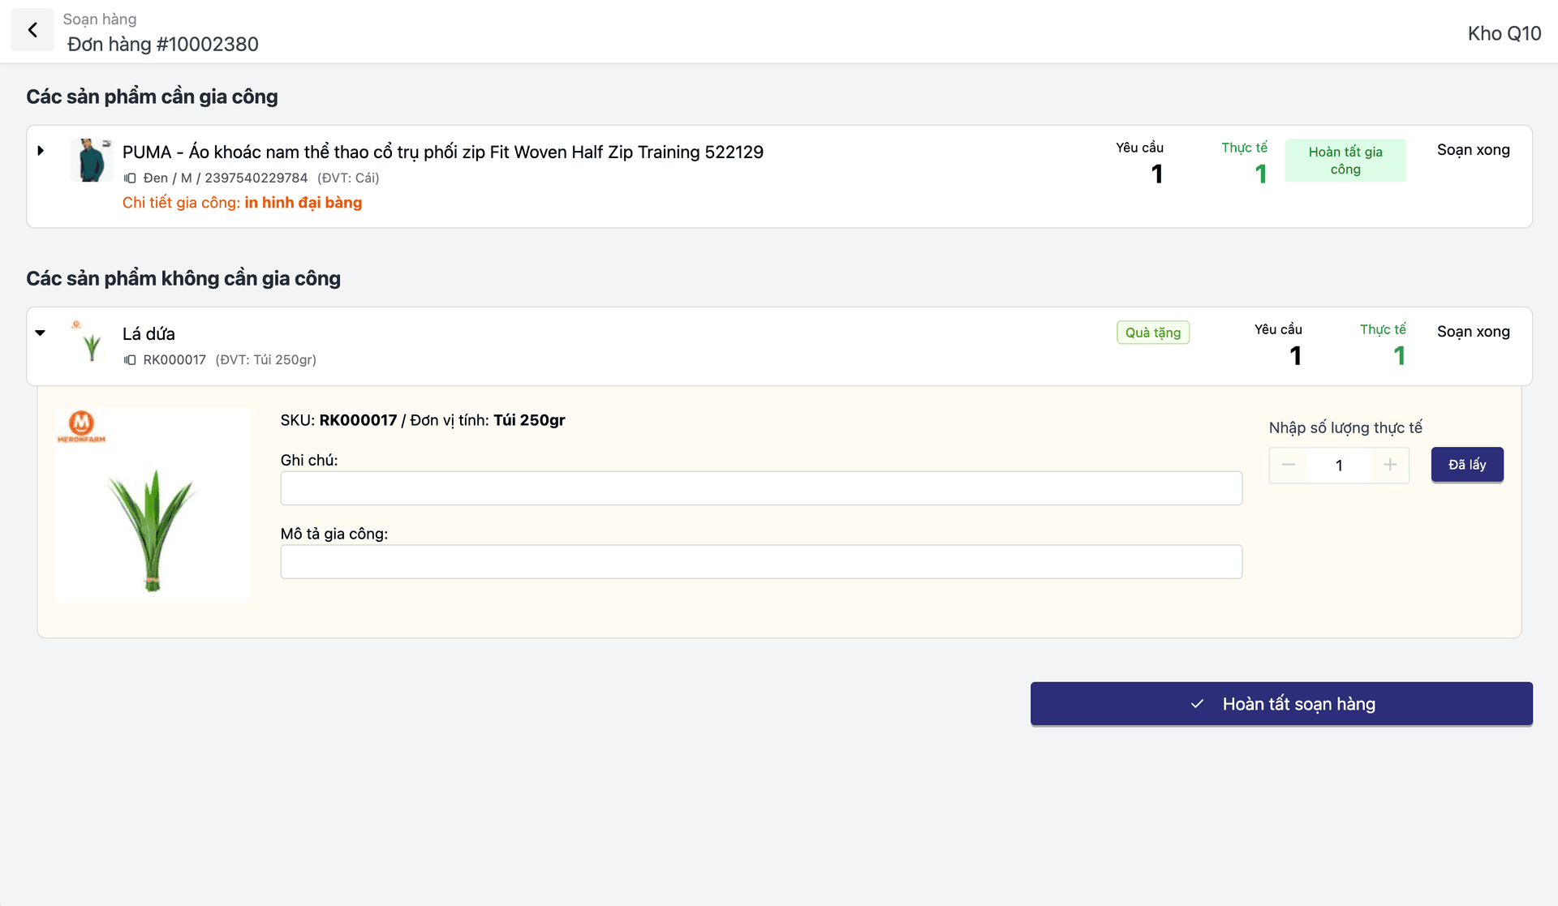Click the Quà tặng tag
1558x906 pixels.
(x=1152, y=333)
